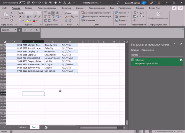Decrease the indent

[x=45, y=21]
